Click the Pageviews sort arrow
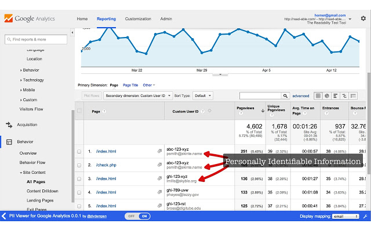 click(x=263, y=110)
